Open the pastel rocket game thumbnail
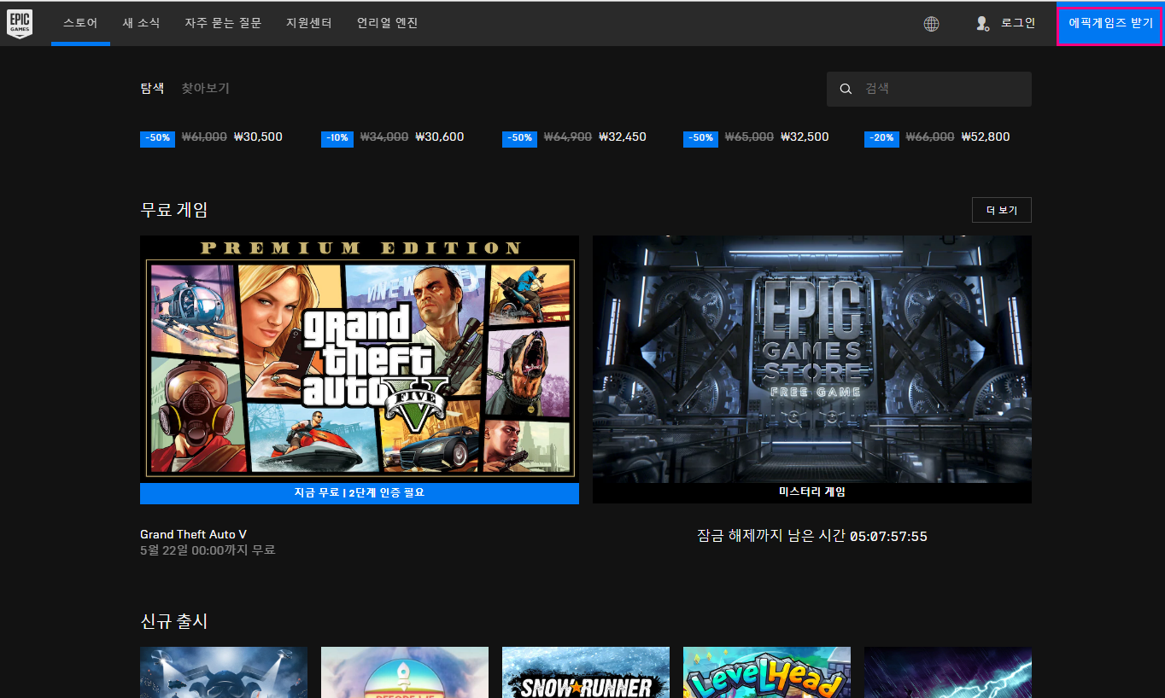The width and height of the screenshot is (1165, 698). point(405,672)
